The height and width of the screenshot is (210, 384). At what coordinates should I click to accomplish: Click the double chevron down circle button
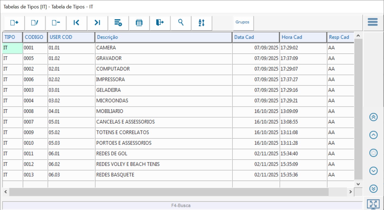[x=373, y=188]
